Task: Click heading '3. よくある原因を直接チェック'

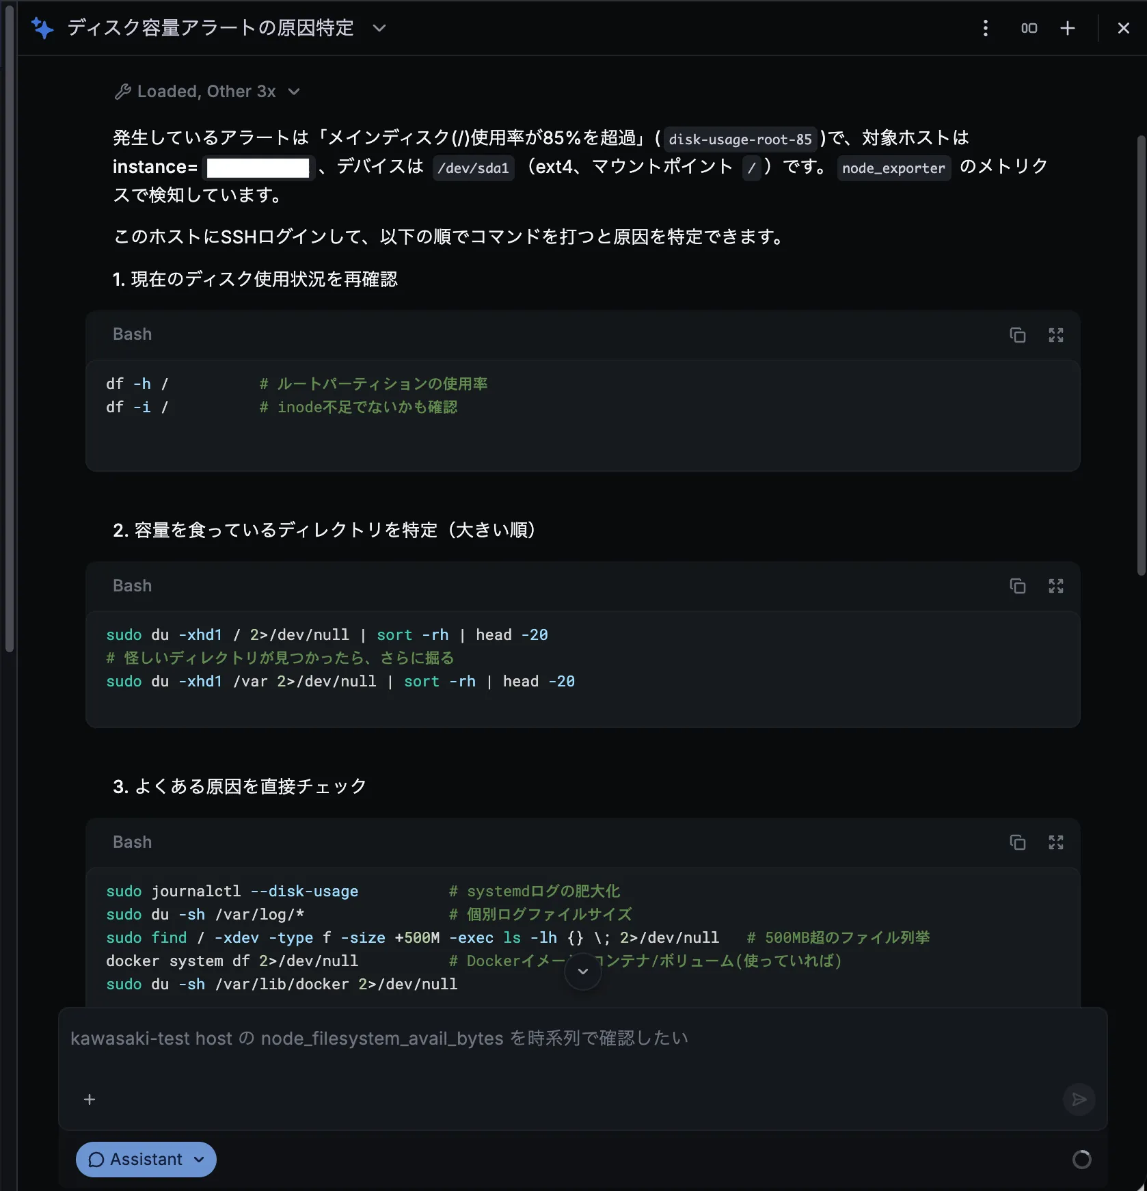Action: pyautogui.click(x=240, y=787)
